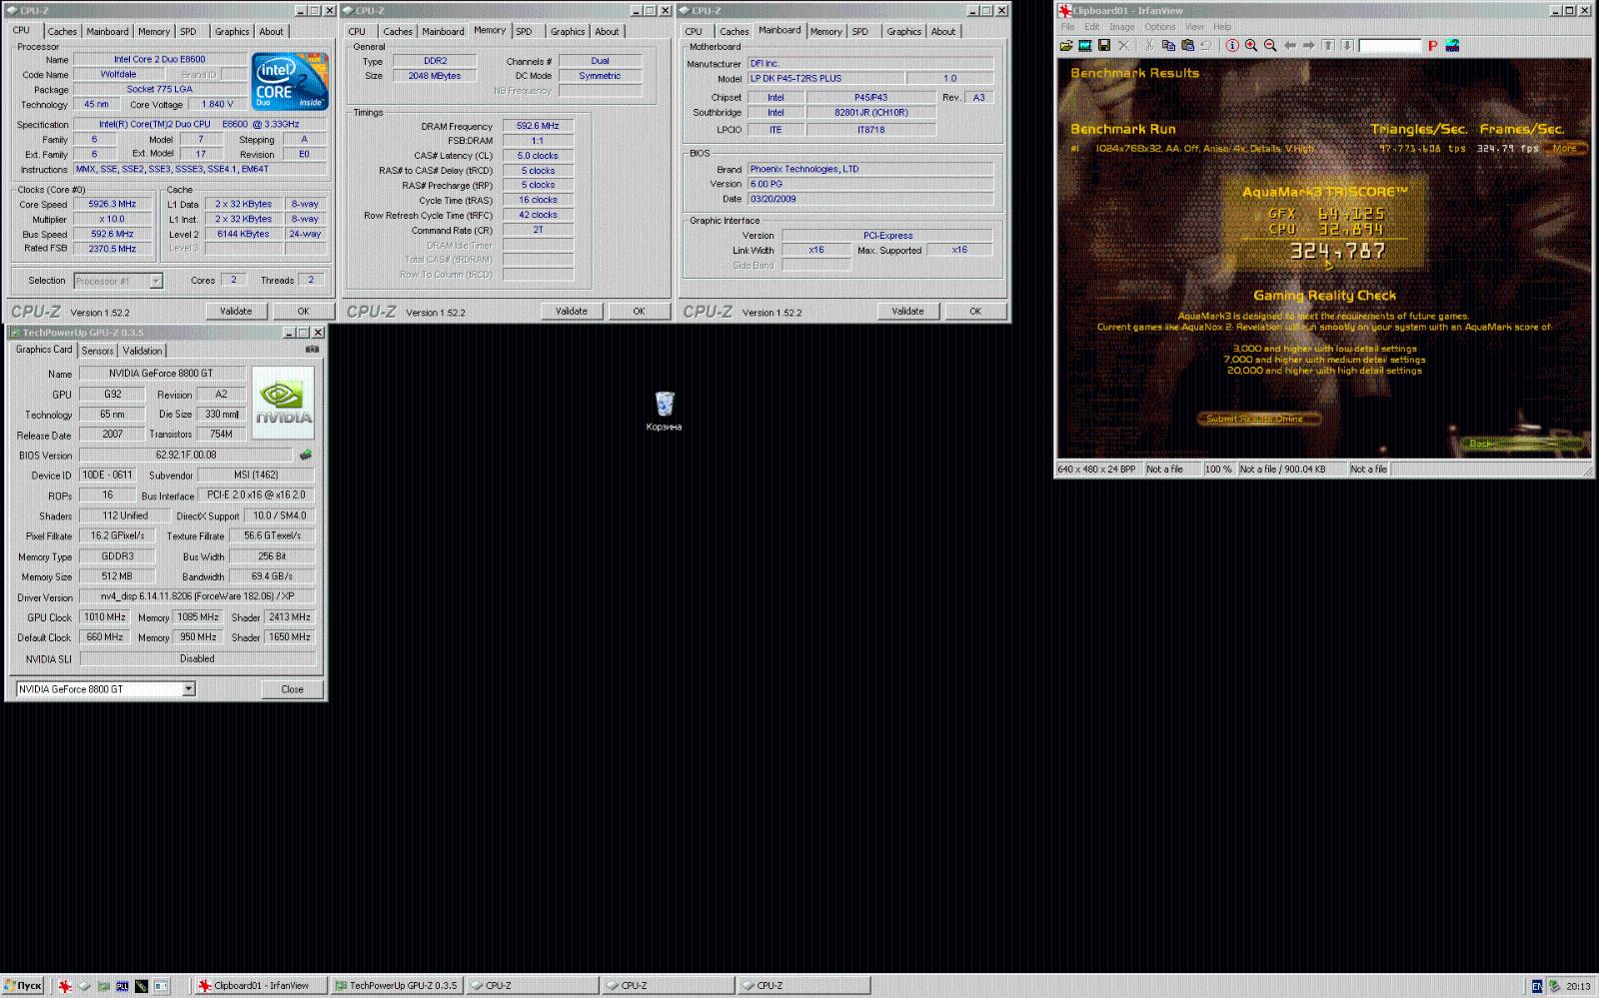1599x998 pixels.
Task: Click the BIOS Version 62.92.1F.00.08 field
Action: (186, 455)
